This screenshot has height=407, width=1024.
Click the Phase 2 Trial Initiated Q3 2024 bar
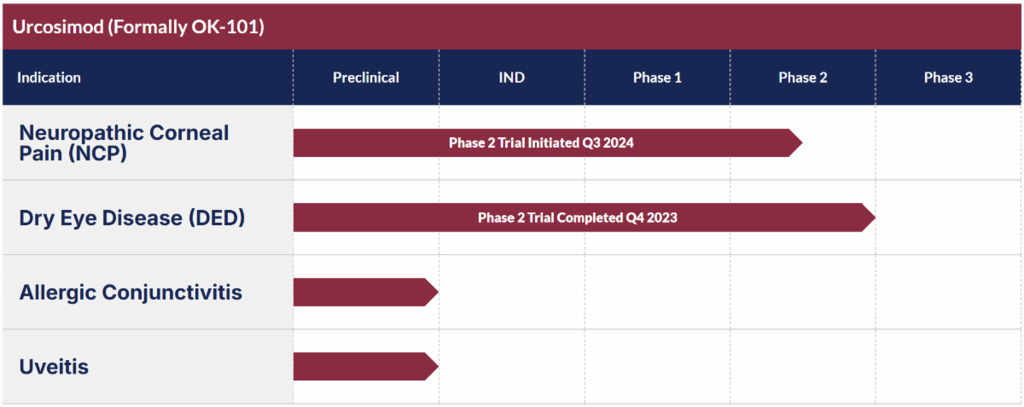click(x=548, y=142)
